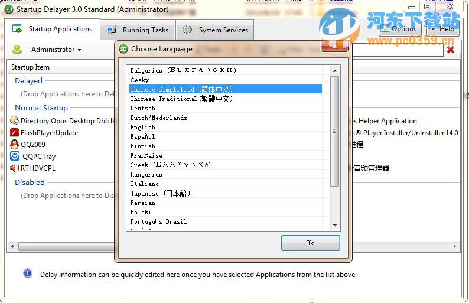Select Español language entry
Viewport: 469px width, 303px height.
226,136
